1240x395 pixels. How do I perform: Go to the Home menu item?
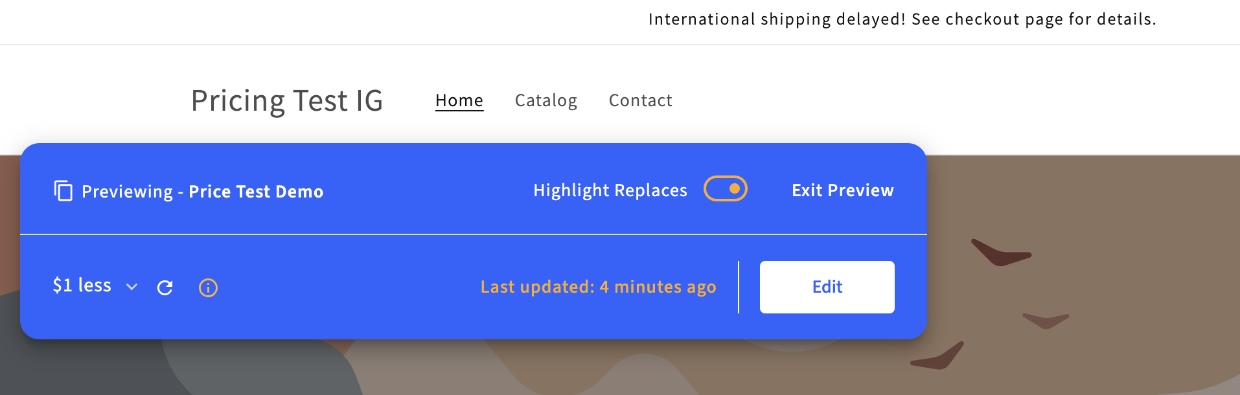point(459,100)
